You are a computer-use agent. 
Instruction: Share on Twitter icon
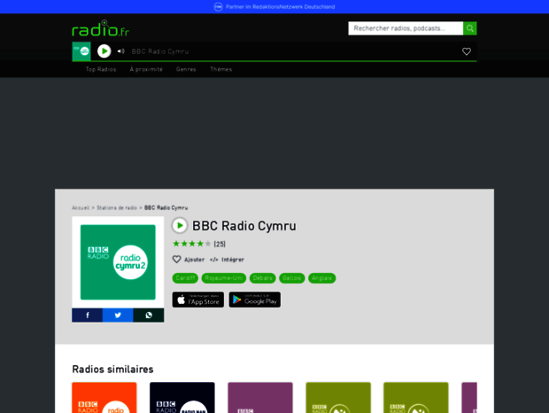(x=118, y=315)
